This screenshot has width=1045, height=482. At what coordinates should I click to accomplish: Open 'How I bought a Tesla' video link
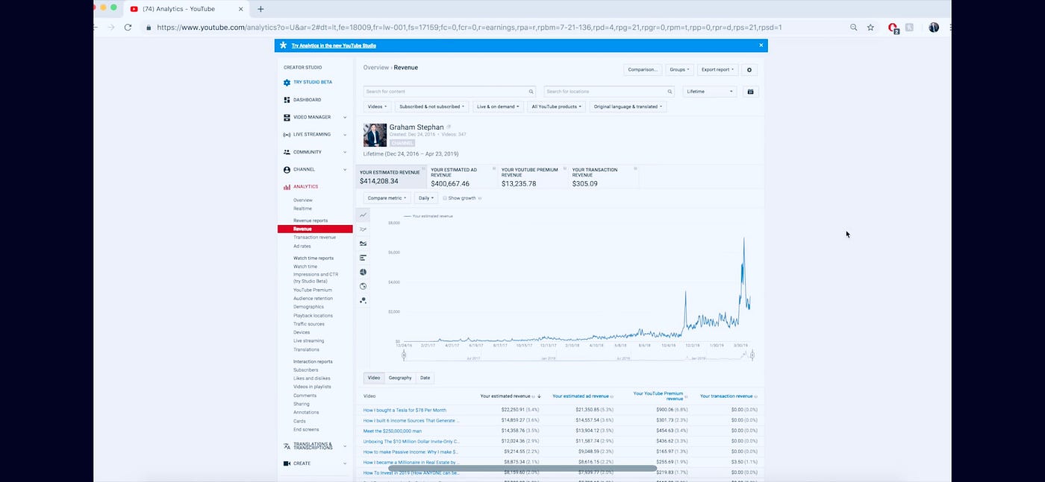pyautogui.click(x=405, y=410)
